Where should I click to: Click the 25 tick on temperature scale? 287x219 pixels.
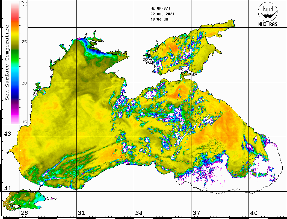coord(24,42)
